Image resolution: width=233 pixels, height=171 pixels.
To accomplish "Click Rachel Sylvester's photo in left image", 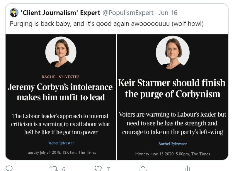I will point(61,52).
